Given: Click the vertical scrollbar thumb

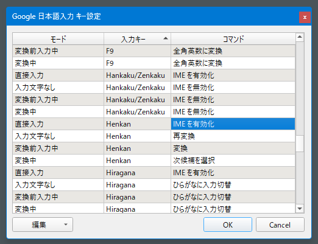Looking at the screenshot, I should tap(300, 144).
